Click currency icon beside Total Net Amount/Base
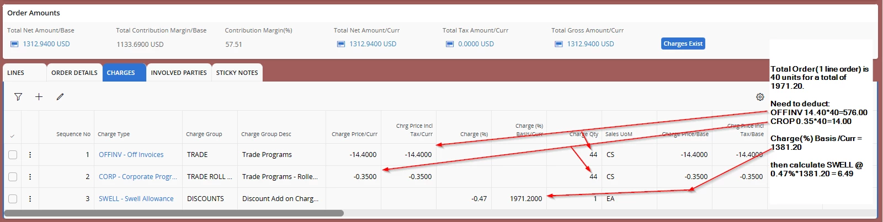 14,44
